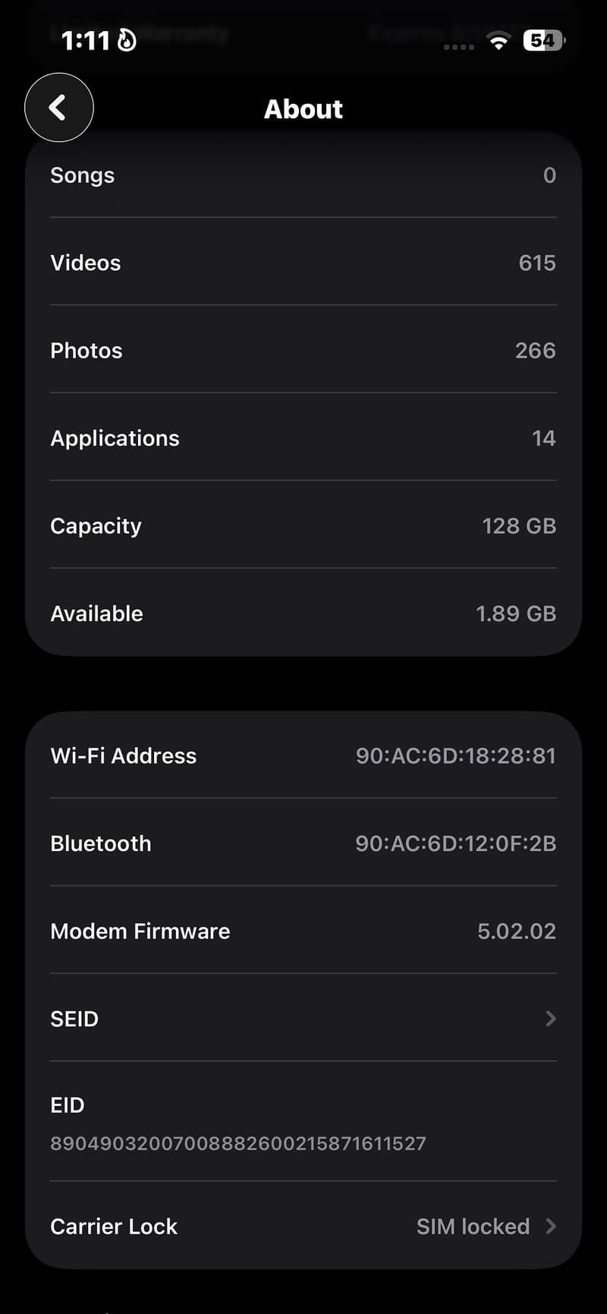The width and height of the screenshot is (607, 1314).
Task: Expand Carrier Lock chevron arrow
Action: [x=551, y=1226]
